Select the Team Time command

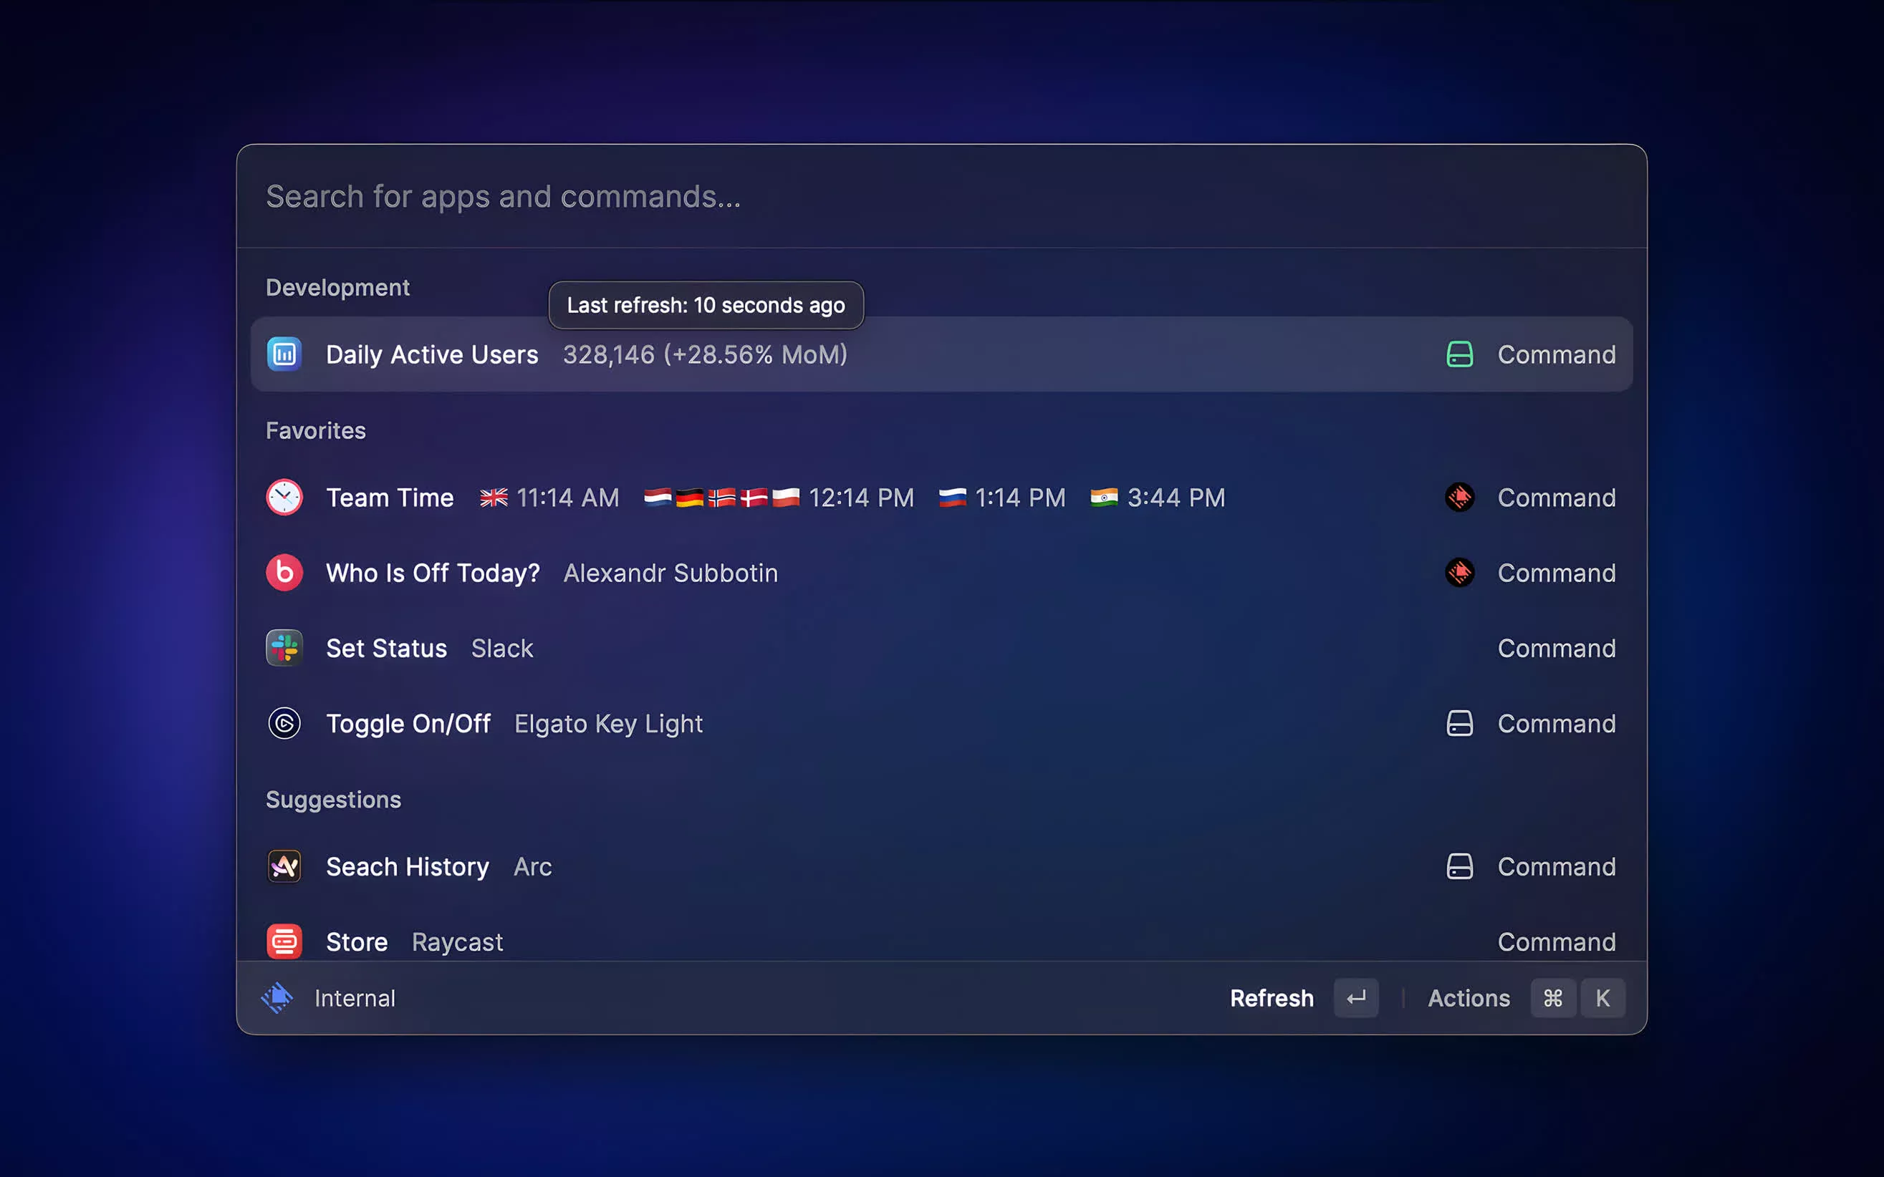[x=941, y=498]
